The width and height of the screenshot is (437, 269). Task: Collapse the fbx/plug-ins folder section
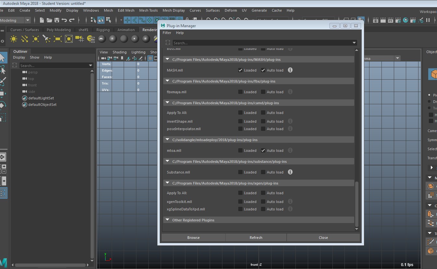(x=168, y=81)
